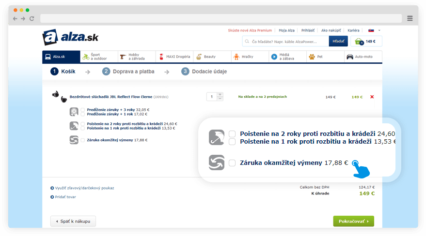Screen dimensions: 426x236
Task: Click the small instant exchange icon
Action: pyautogui.click(x=74, y=140)
